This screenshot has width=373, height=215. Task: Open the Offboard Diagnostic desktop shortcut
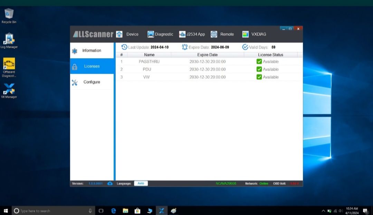(9, 68)
